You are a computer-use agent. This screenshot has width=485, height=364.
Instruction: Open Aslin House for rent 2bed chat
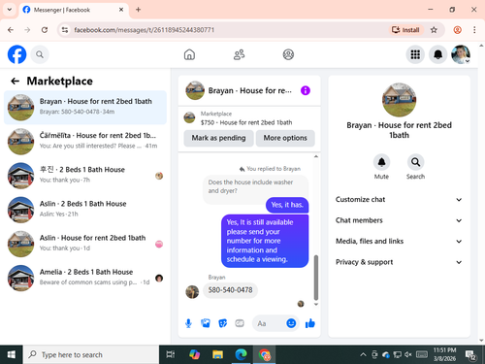tap(85, 244)
